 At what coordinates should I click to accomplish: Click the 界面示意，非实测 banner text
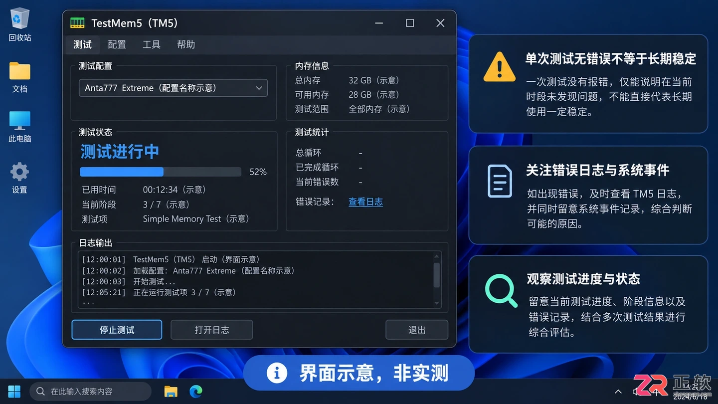374,373
